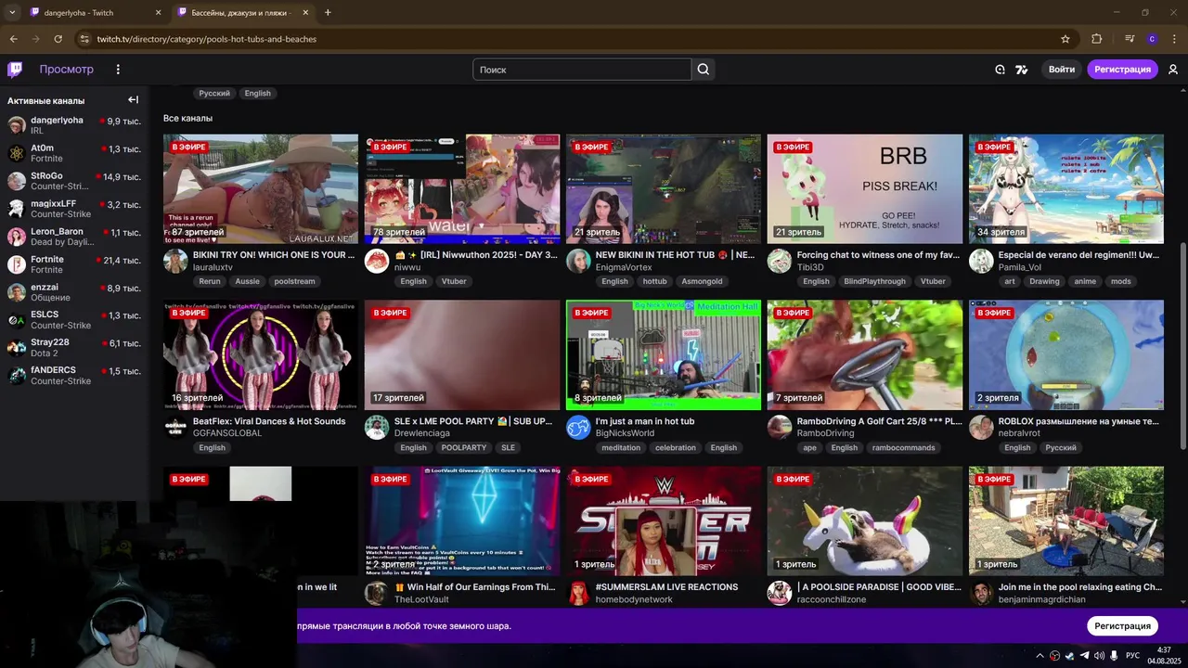1188x668 pixels.
Task: Click BigNicksWorld channel avatar
Action: coord(578,427)
